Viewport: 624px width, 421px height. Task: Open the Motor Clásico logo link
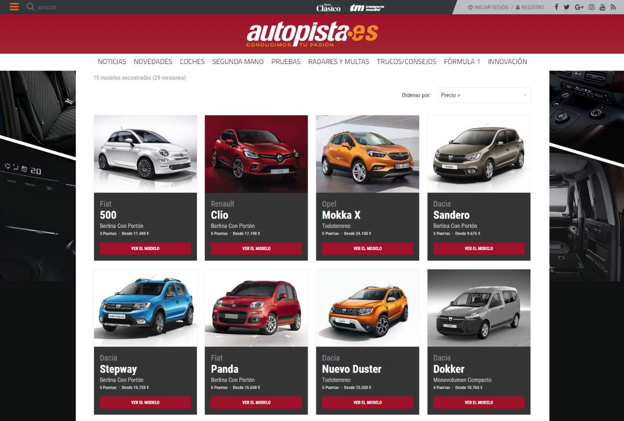(x=328, y=7)
